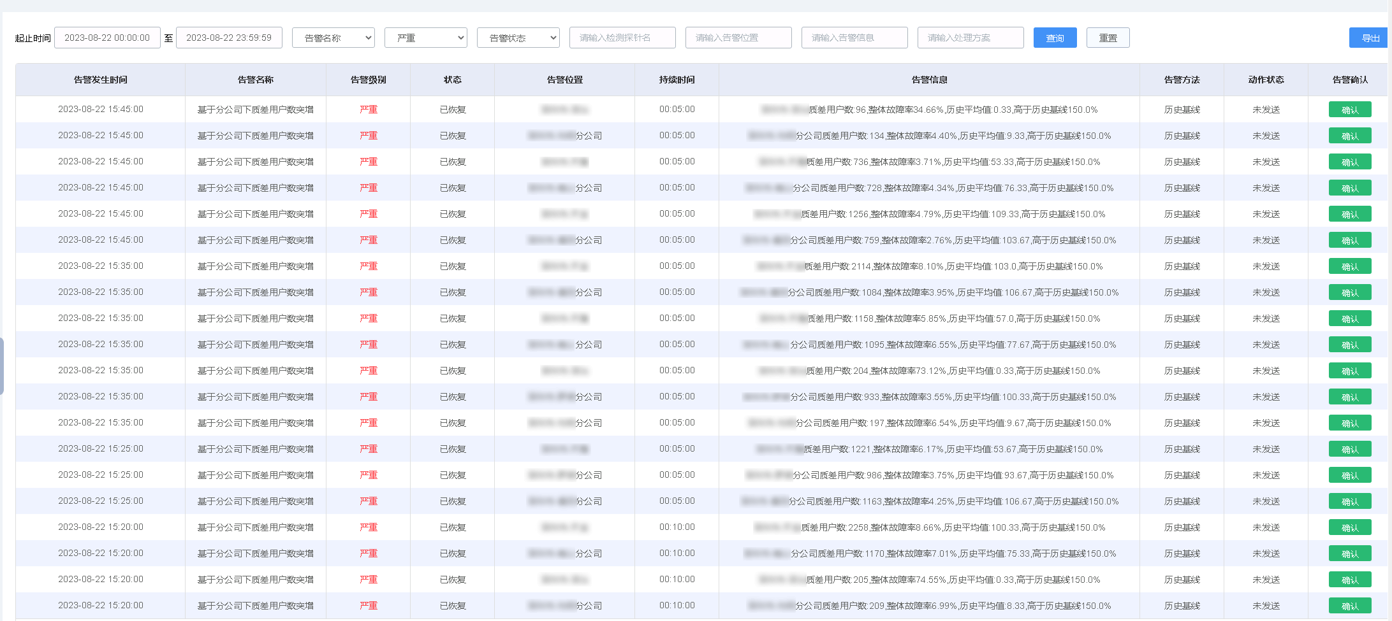Click the end time field 2023-08-22 23:59:59
This screenshot has width=1392, height=621.
pos(229,38)
